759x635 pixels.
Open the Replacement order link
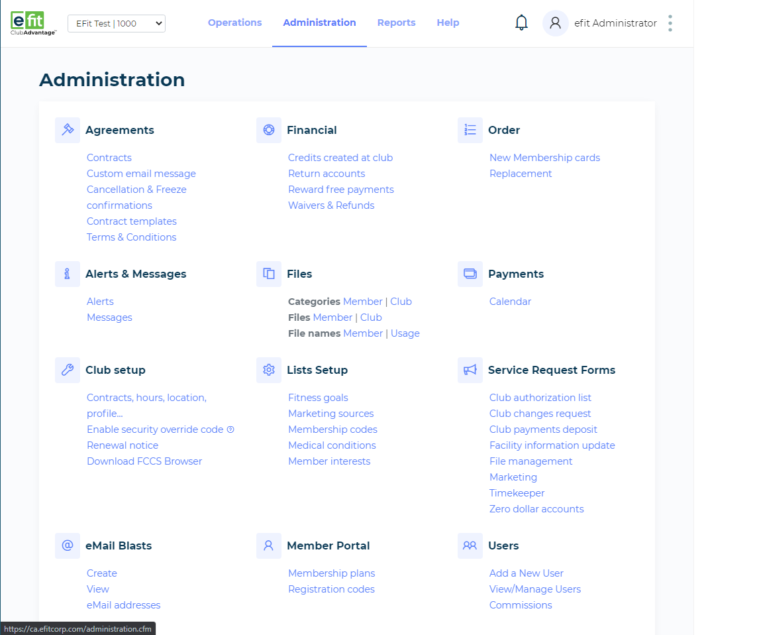tap(521, 174)
